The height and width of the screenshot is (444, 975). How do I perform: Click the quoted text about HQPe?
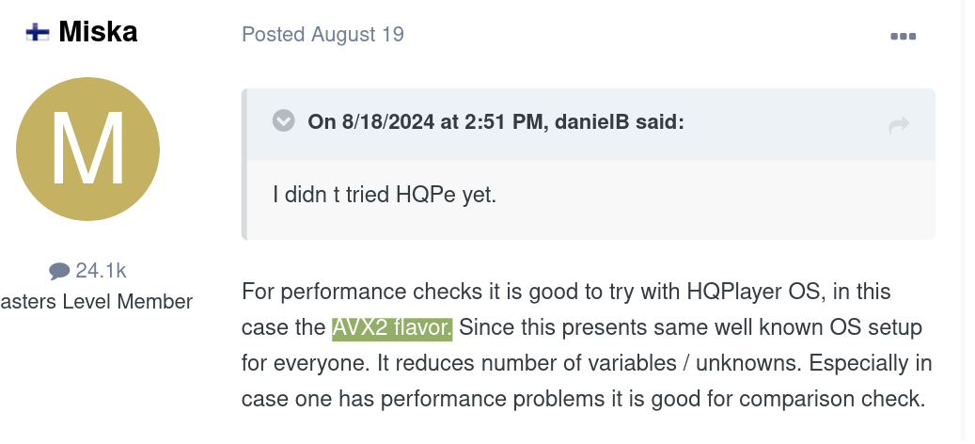(x=385, y=195)
